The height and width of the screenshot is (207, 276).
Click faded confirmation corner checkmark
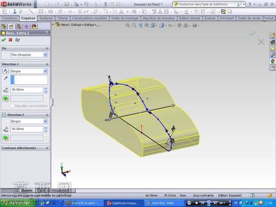pyautogui.click(x=252, y=34)
